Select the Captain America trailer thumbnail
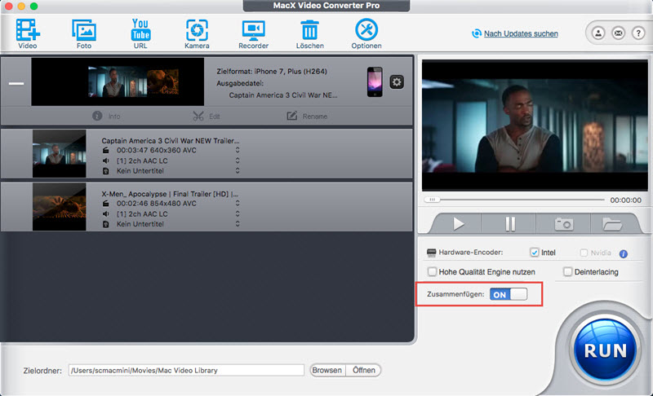This screenshot has height=396, width=653. pyautogui.click(x=59, y=154)
